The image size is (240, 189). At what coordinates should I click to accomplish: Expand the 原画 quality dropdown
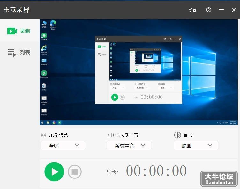[x=196, y=145]
